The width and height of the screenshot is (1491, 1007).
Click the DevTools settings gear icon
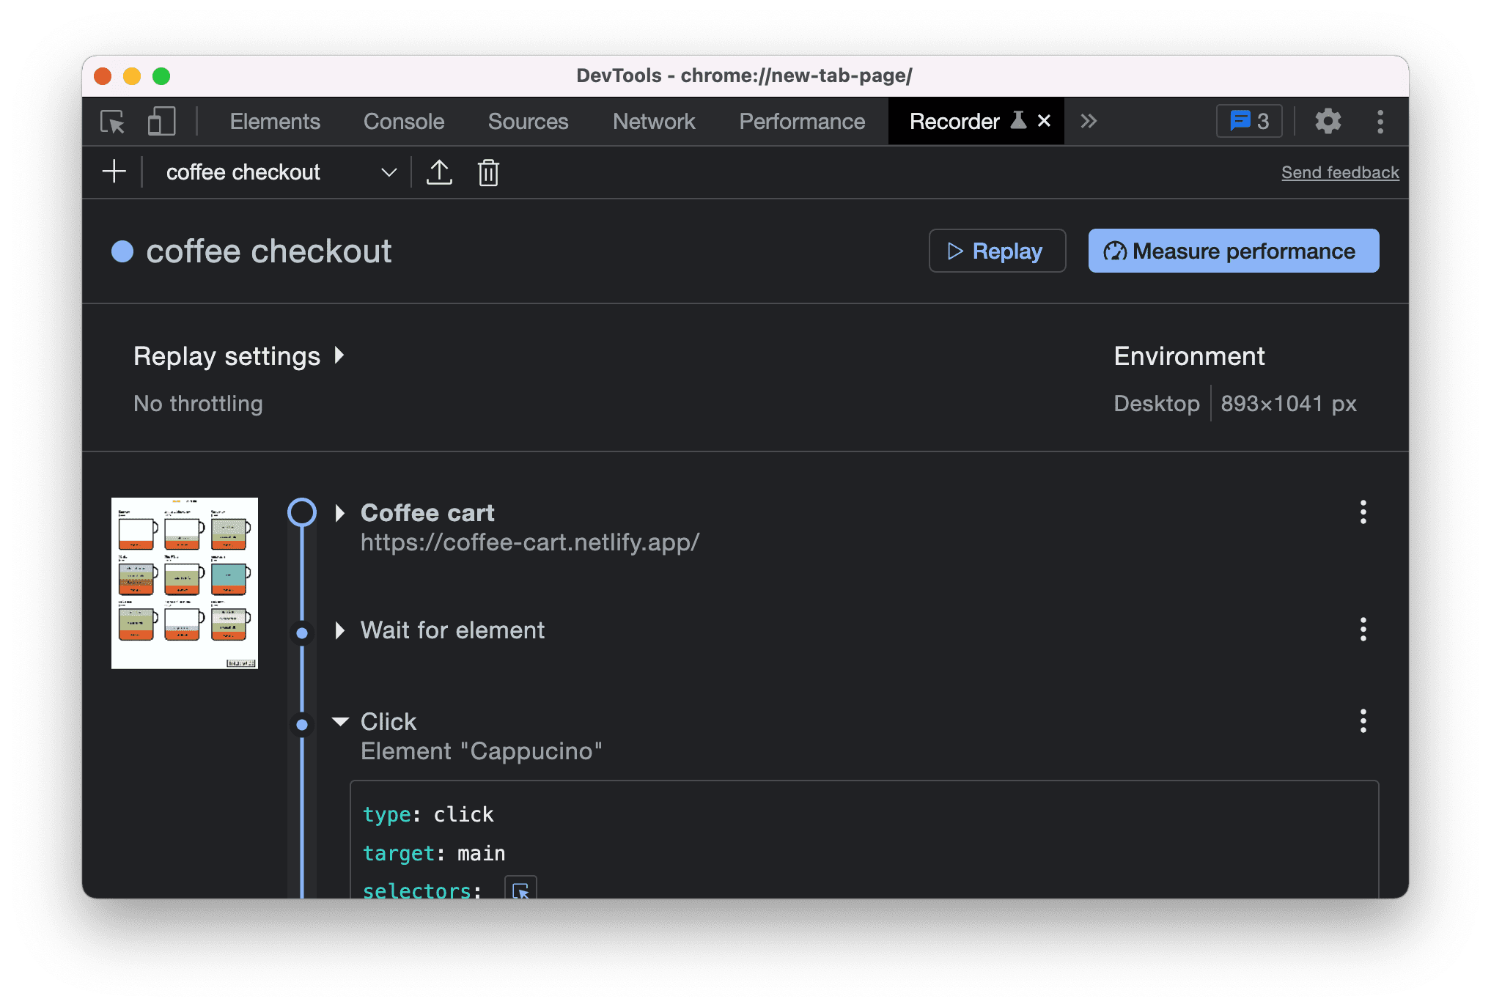(x=1327, y=122)
